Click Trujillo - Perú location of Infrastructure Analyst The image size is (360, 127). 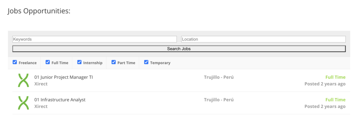coord(219,100)
